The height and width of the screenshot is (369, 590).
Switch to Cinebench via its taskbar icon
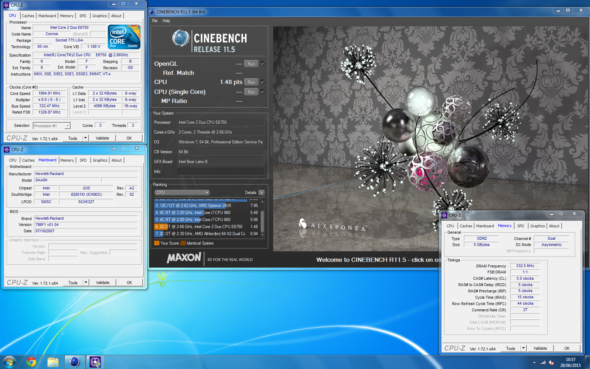(x=74, y=362)
